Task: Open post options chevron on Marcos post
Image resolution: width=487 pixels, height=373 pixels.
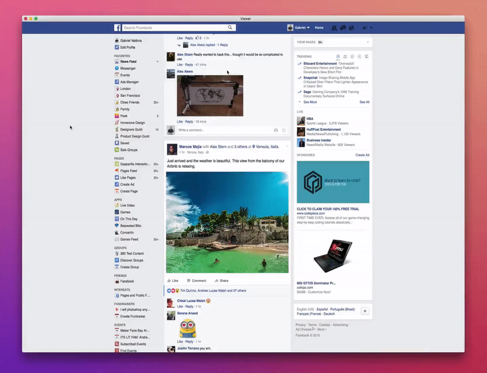Action: click(x=287, y=146)
